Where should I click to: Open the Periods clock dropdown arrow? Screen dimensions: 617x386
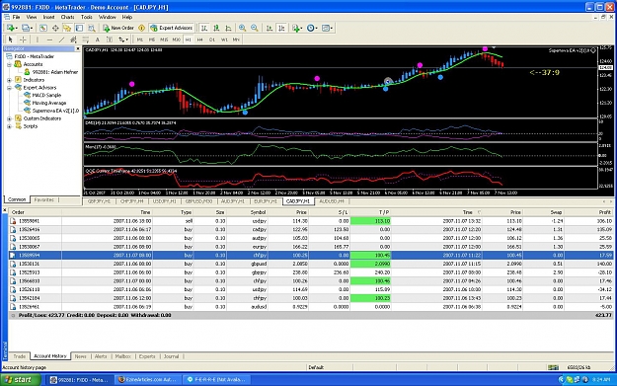coord(317,28)
